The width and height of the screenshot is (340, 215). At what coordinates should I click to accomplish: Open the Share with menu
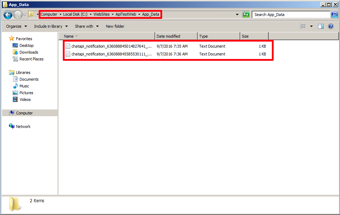[87, 26]
